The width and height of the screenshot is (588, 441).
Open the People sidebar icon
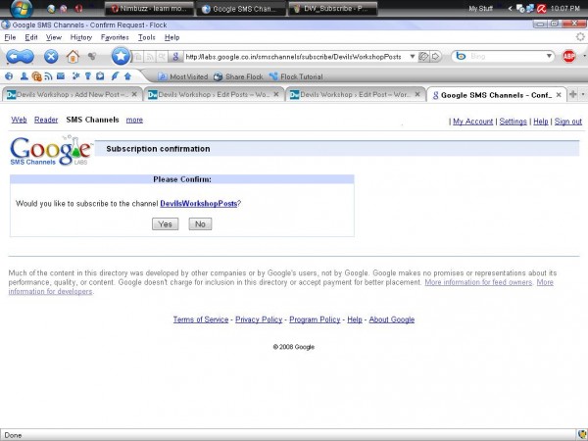pos(24,76)
